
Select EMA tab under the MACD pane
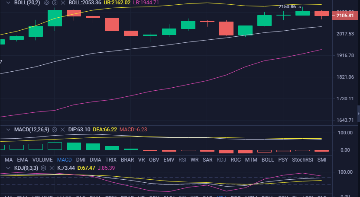click(23, 160)
